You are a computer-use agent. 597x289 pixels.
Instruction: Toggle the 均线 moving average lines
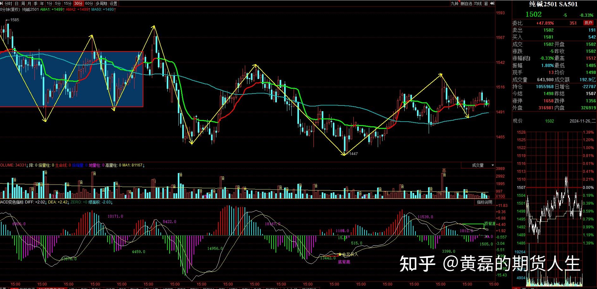478,3
